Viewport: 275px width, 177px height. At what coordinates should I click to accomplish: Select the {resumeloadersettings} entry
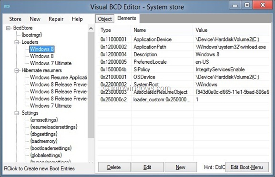[54, 127]
